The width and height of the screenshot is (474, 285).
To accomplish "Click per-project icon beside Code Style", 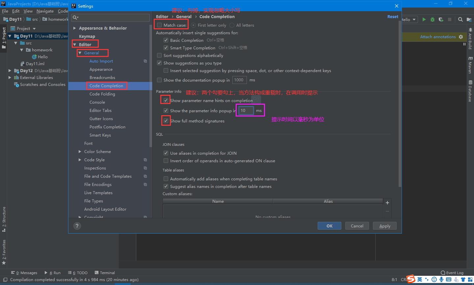I will (x=145, y=160).
